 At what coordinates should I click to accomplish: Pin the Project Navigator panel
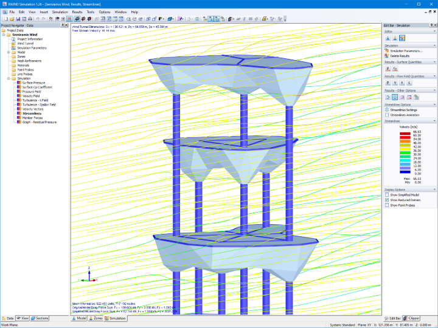coord(62,25)
